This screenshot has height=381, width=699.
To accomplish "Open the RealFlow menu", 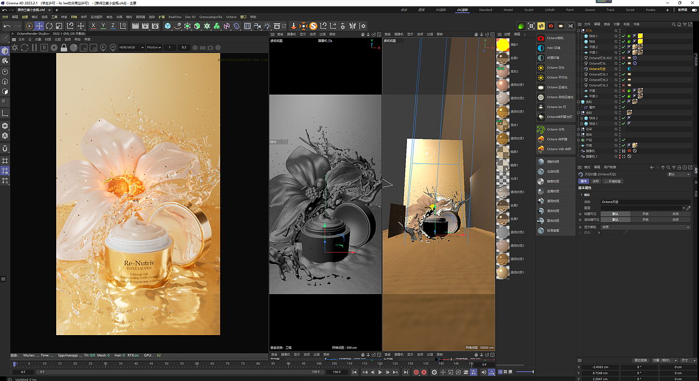I will pos(175,17).
